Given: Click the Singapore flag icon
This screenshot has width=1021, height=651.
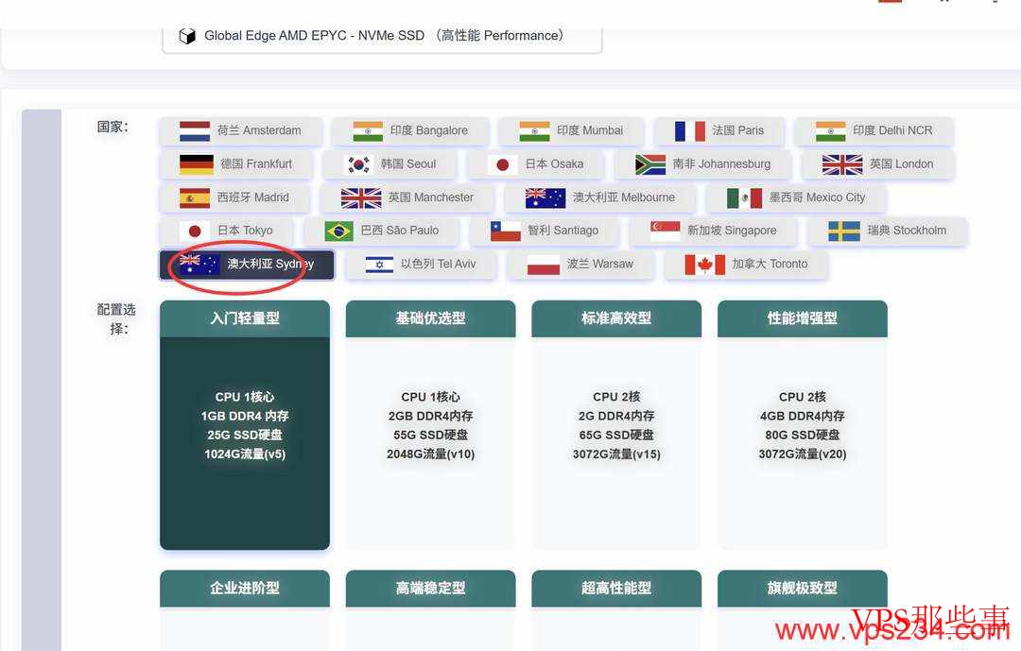Looking at the screenshot, I should [x=666, y=230].
